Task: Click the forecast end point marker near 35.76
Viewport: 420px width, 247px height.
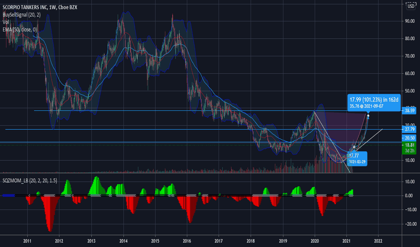Action: pos(368,116)
